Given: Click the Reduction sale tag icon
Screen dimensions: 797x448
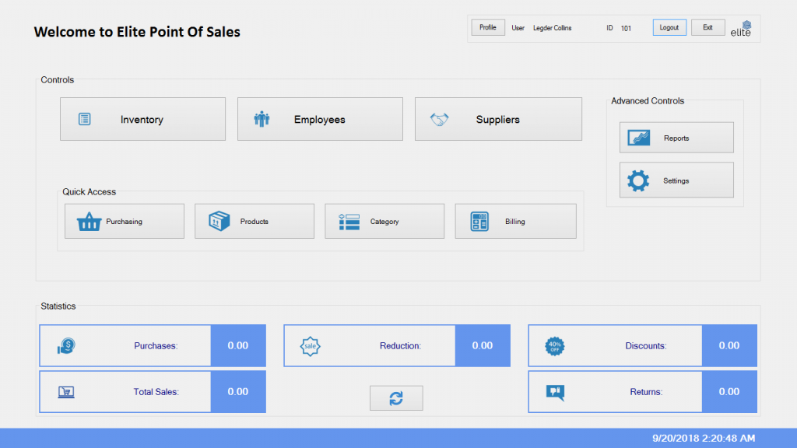Looking at the screenshot, I should 311,345.
